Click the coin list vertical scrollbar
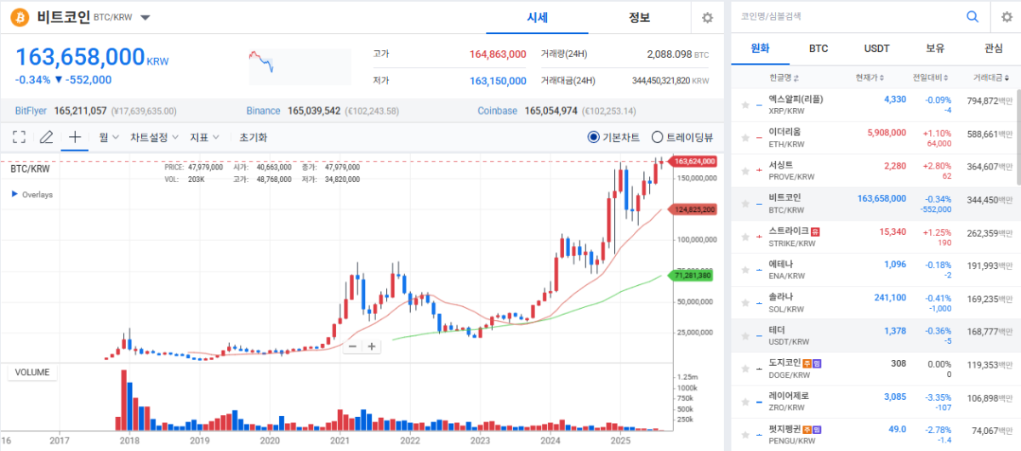This screenshot has width=1021, height=451. tap(1018, 136)
